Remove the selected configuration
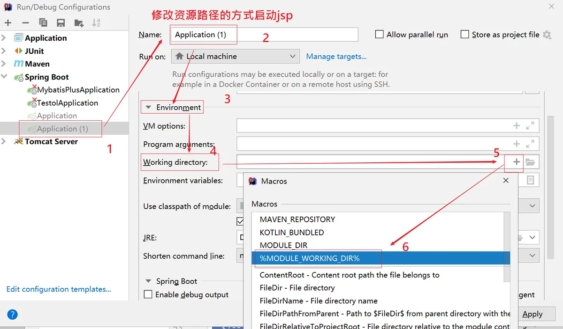The height and width of the screenshot is (329, 563). click(x=25, y=23)
